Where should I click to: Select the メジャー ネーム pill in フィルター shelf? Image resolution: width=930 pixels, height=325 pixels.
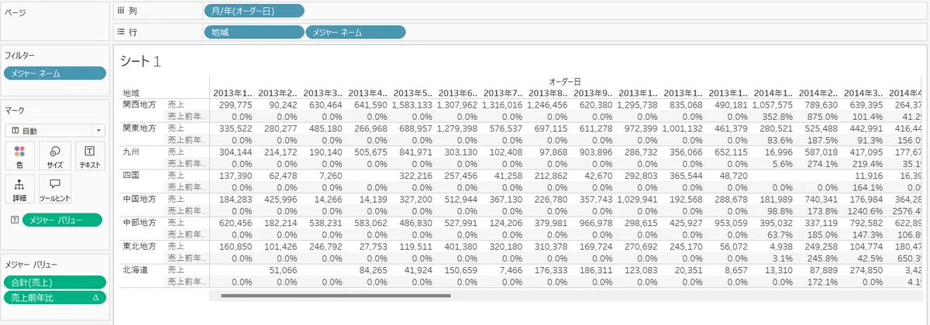[54, 74]
